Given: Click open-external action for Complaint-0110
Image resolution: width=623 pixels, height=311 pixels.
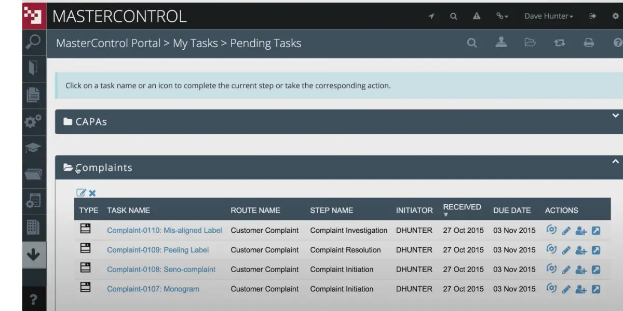Looking at the screenshot, I should point(596,231).
